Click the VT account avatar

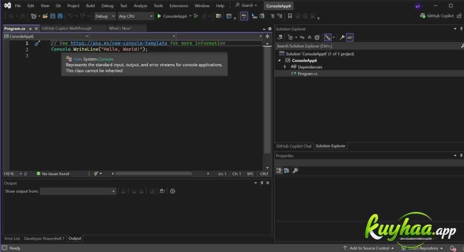tap(417, 6)
